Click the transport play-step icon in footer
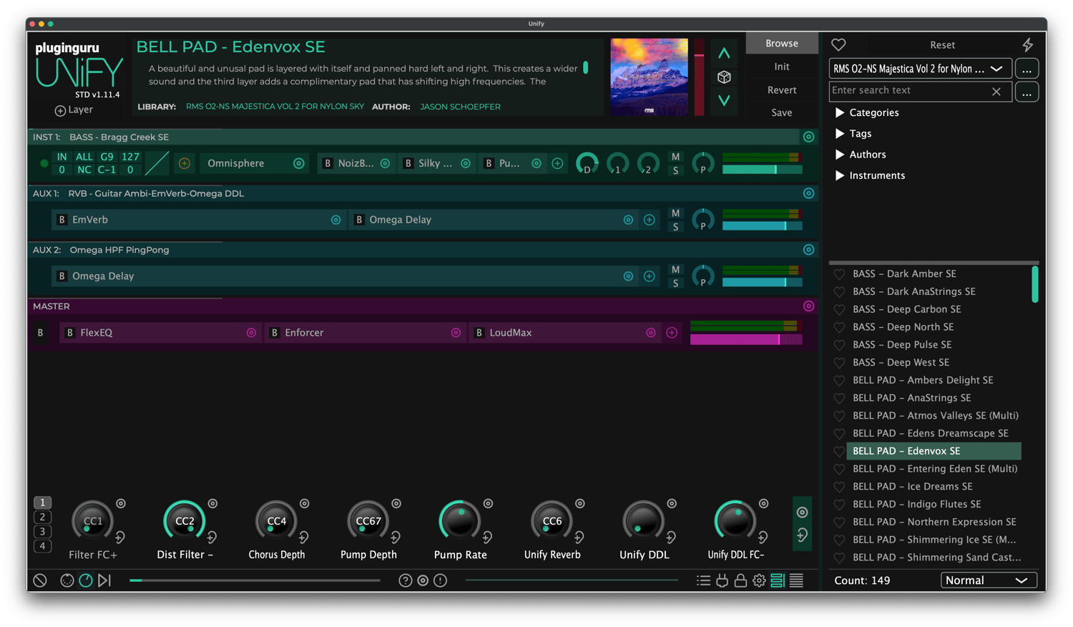Screen dimensions: 1073x627 pyautogui.click(x=104, y=580)
